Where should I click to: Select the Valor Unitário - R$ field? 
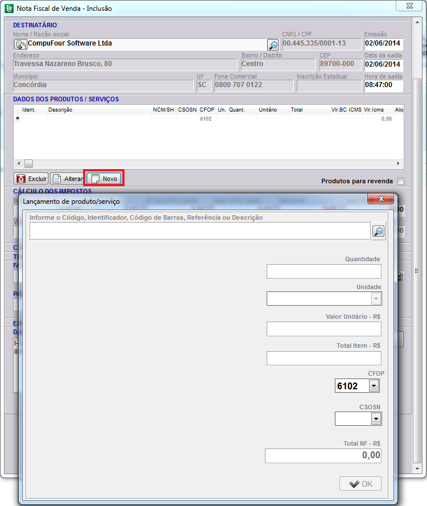tap(324, 329)
